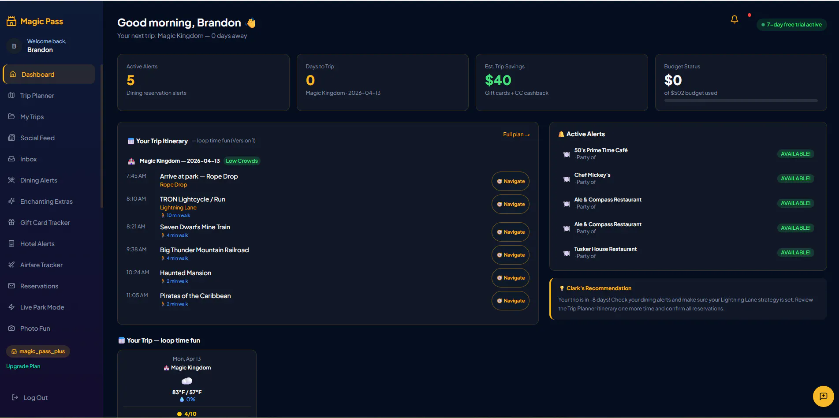This screenshot has height=418, width=839.
Task: Open the Trip Planner menu item
Action: coord(48,96)
